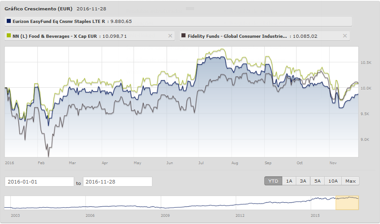This screenshot has width=380, height=224.
Task: Click the dark Fidelity Funds color swatch
Action: click(183, 36)
